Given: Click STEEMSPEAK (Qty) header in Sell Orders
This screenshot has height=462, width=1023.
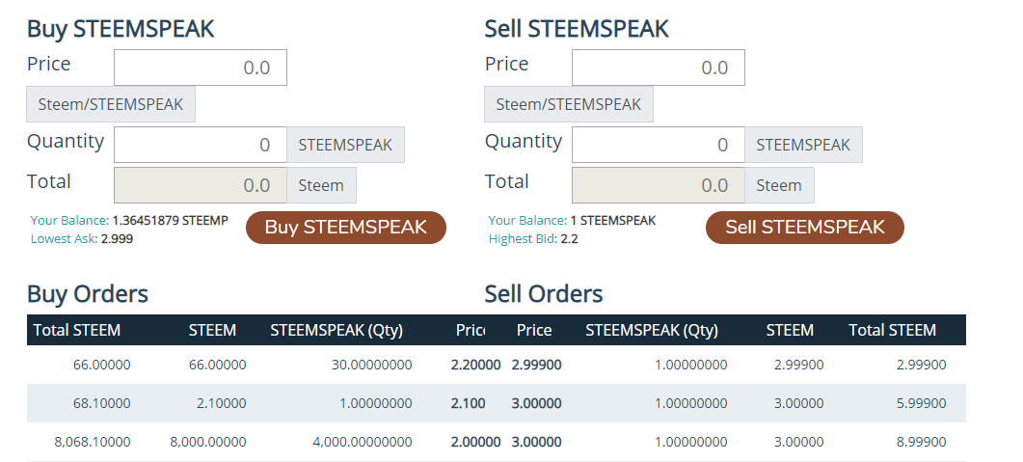Looking at the screenshot, I should [652, 330].
